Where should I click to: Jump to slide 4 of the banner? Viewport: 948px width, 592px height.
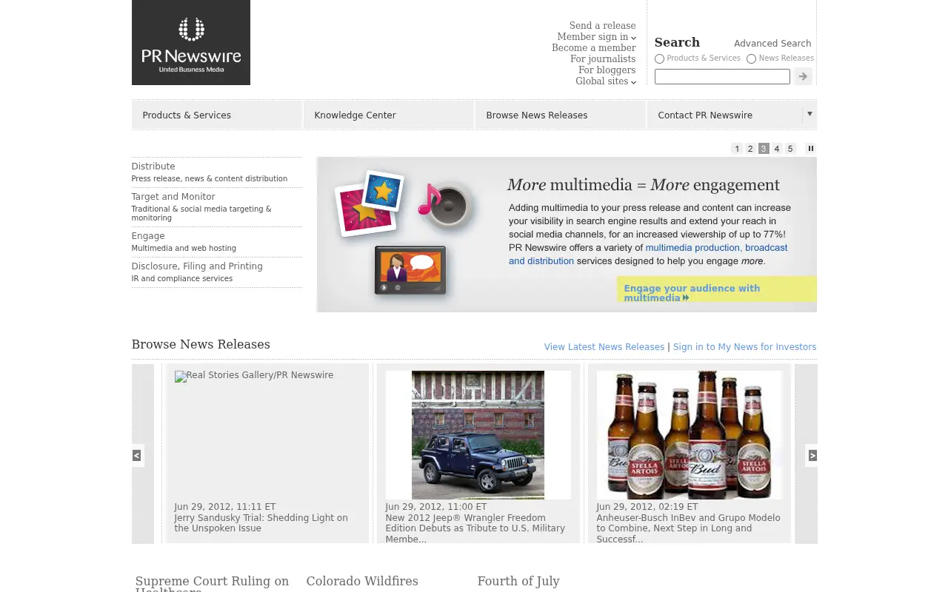tap(777, 149)
